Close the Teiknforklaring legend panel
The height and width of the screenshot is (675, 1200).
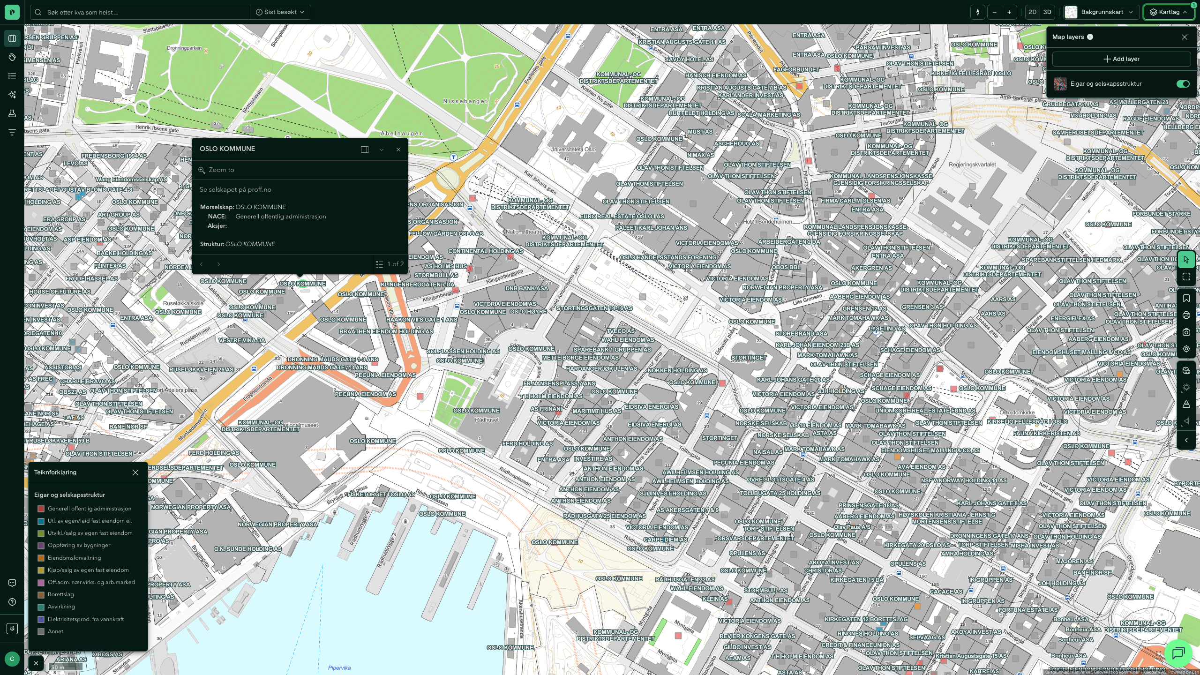tap(135, 472)
